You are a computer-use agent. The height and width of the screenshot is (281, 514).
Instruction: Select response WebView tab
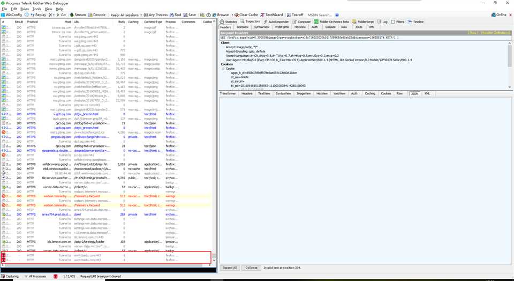click(x=339, y=93)
